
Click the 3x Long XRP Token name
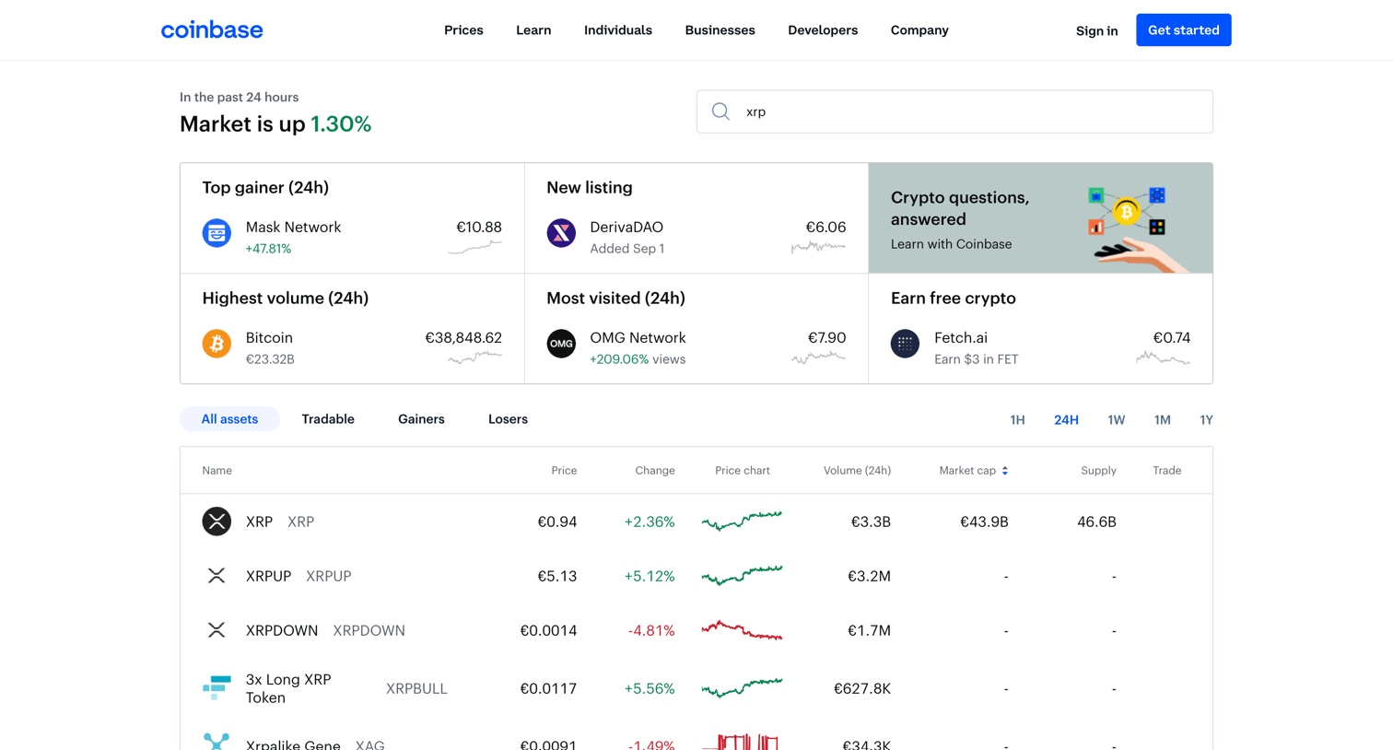tap(288, 688)
